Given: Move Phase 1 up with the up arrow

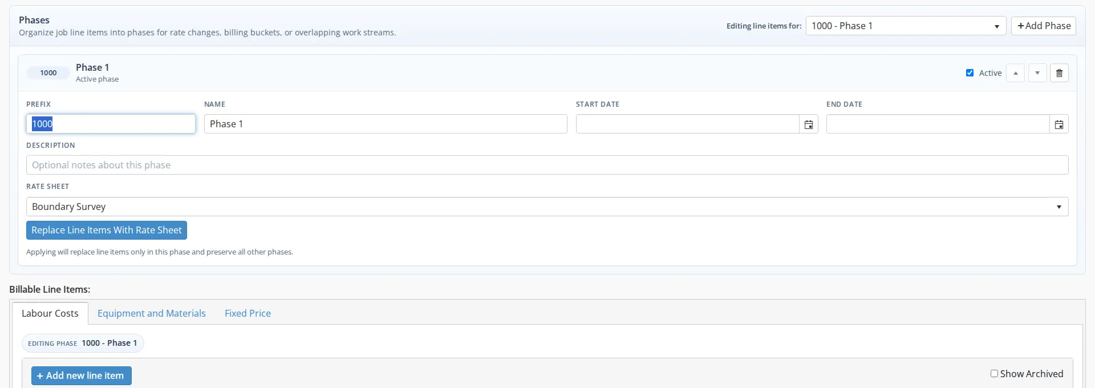Looking at the screenshot, I should tap(1015, 73).
